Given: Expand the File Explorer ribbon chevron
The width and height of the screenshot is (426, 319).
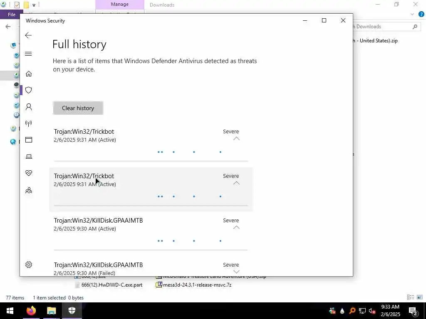Looking at the screenshot, I should pos(412,15).
